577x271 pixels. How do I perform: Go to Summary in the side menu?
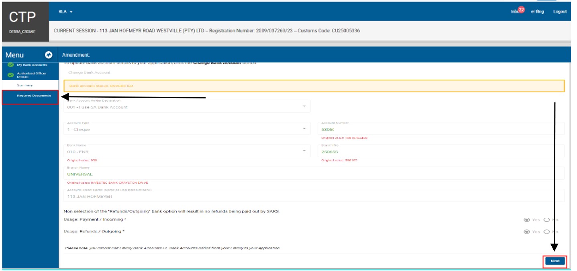(25, 85)
